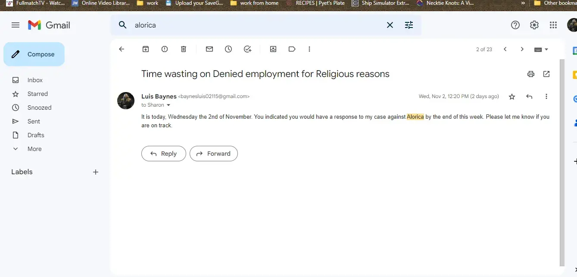Click the Reply button below message

[x=164, y=154]
